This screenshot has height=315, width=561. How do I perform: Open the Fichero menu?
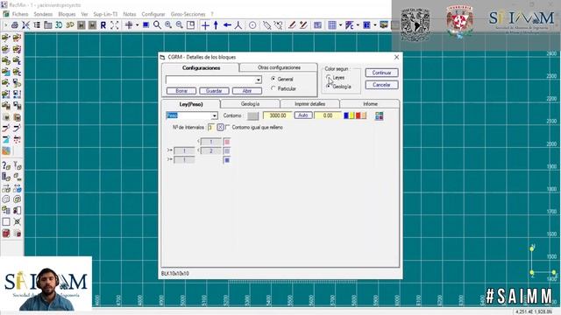coord(20,14)
